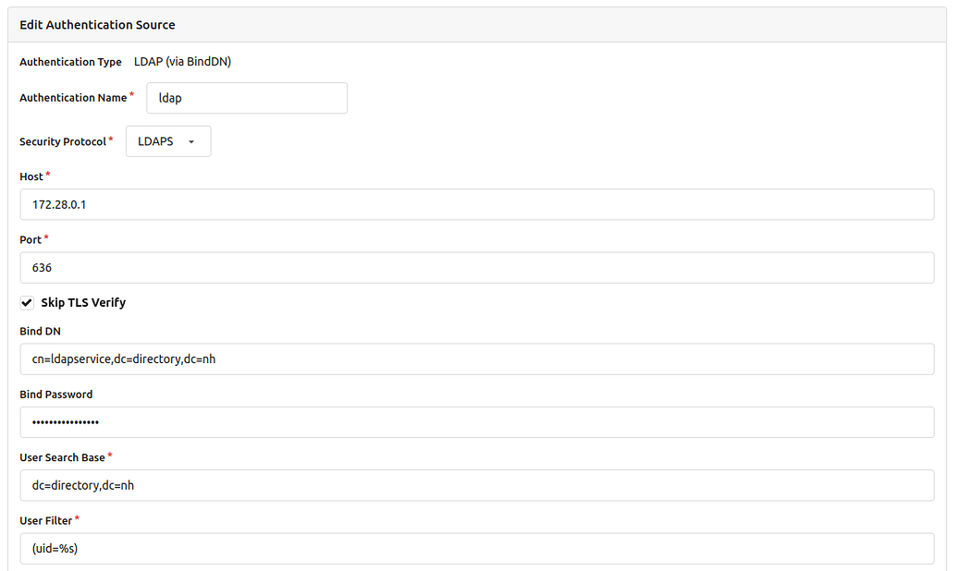Click the LDAP (via BindDN) text
The height and width of the screenshot is (571, 957).
(181, 61)
